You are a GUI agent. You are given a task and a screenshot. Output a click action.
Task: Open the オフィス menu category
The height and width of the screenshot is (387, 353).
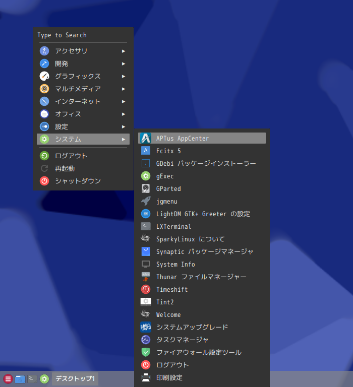83,114
